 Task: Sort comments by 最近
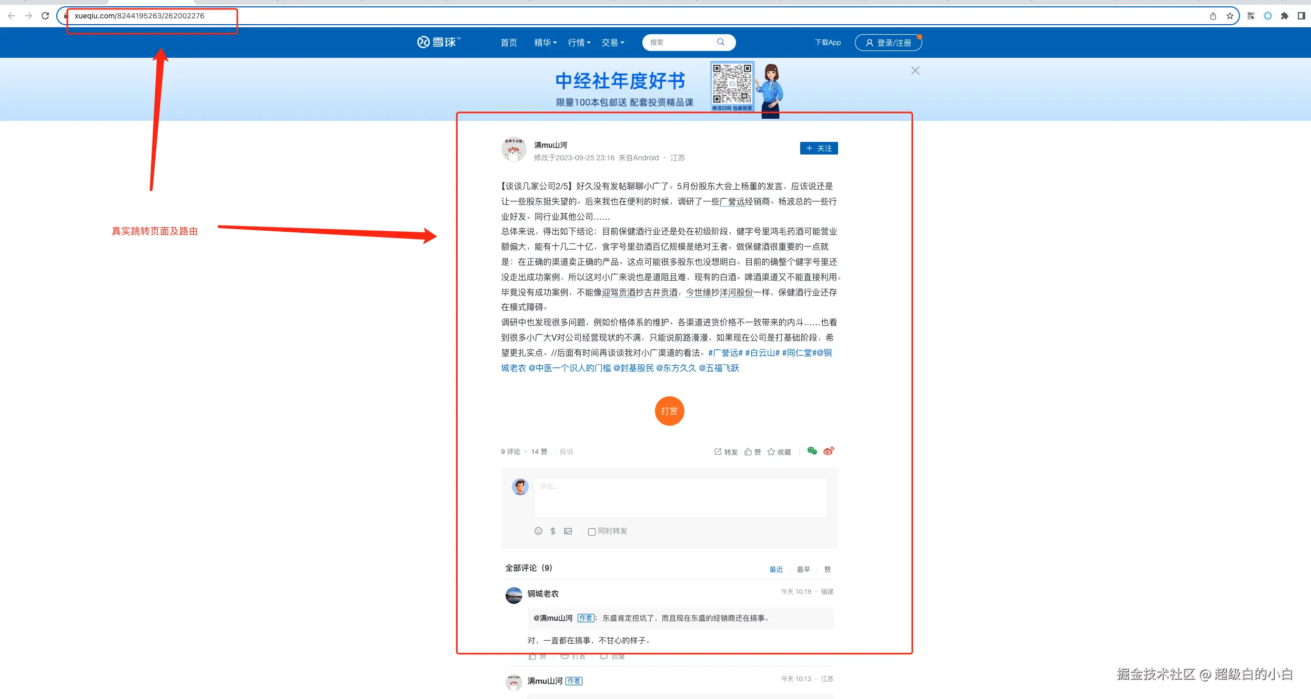click(776, 569)
